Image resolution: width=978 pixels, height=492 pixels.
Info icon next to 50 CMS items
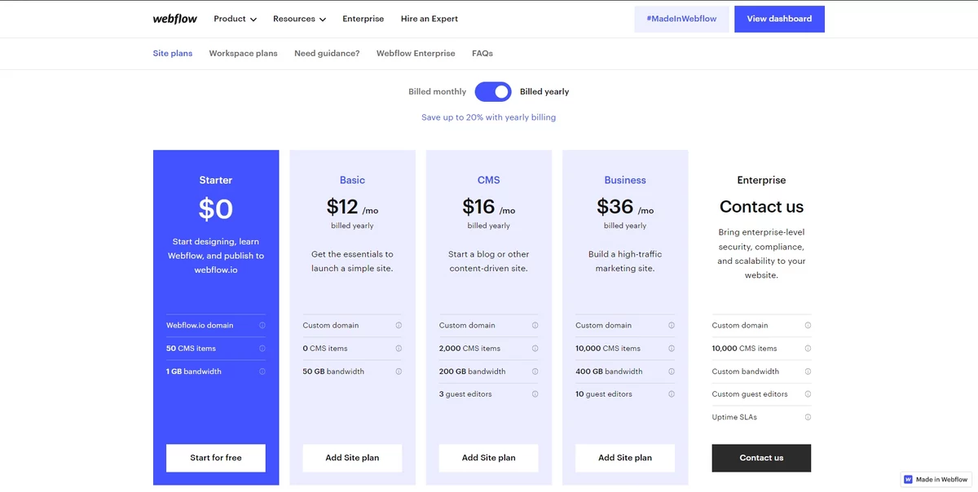point(262,348)
